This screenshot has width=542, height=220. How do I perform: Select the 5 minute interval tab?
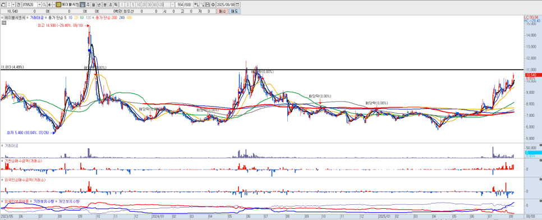134,4
